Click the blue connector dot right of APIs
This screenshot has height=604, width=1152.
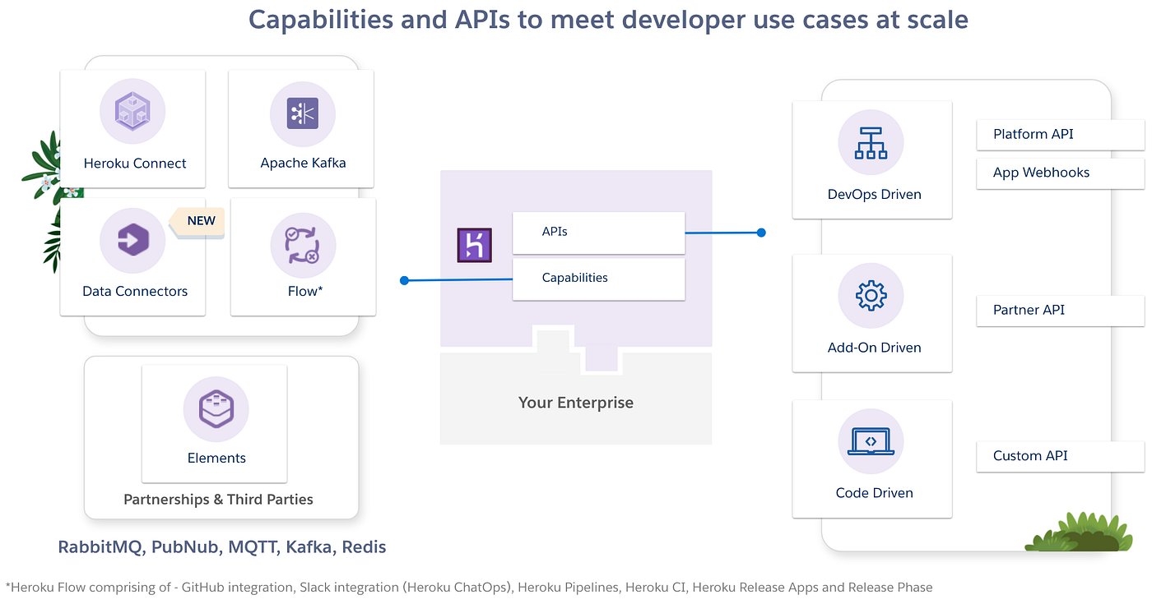pos(761,233)
